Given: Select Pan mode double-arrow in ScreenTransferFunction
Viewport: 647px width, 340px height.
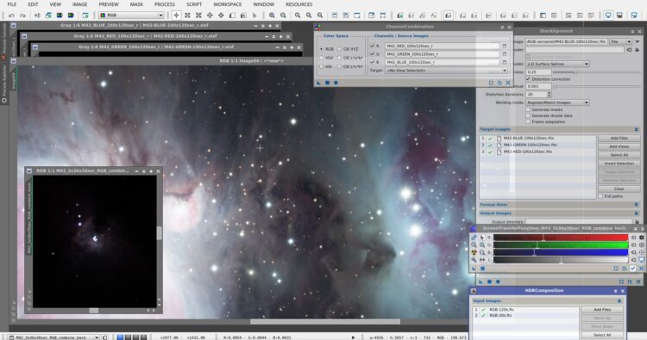Looking at the screenshot, I should pyautogui.click(x=482, y=260).
